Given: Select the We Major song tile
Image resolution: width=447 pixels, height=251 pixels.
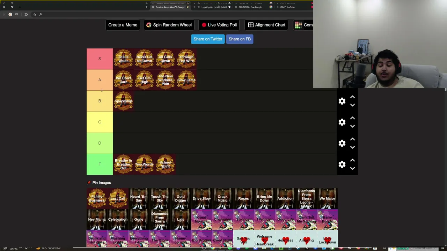Looking at the screenshot, I should 327,198.
